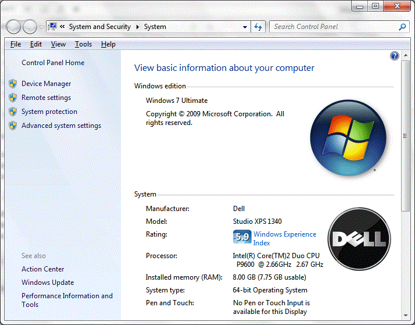Open the Help menu
Viewport: 415px width, 325px height.
(x=108, y=44)
